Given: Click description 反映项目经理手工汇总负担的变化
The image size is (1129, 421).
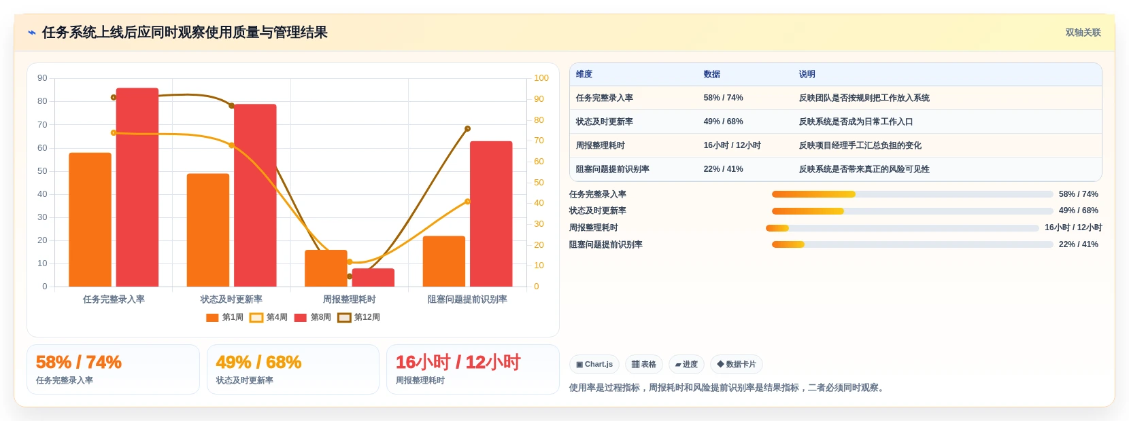Looking at the screenshot, I should point(860,145).
